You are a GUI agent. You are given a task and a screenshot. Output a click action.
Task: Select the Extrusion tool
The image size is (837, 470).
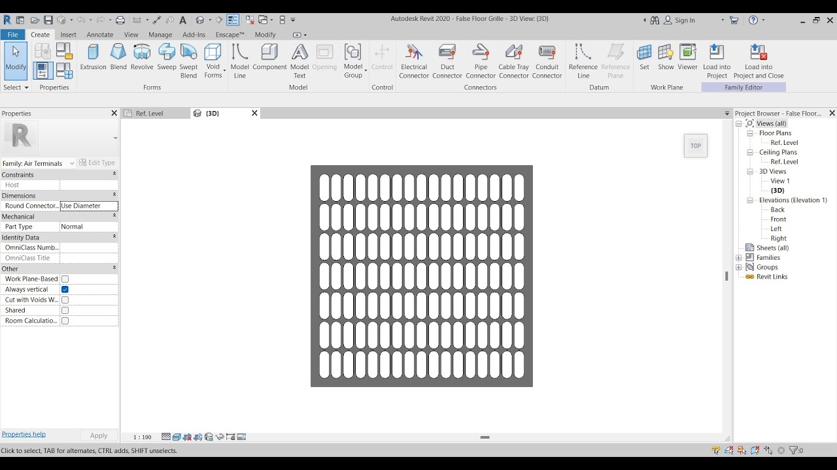coord(93,57)
